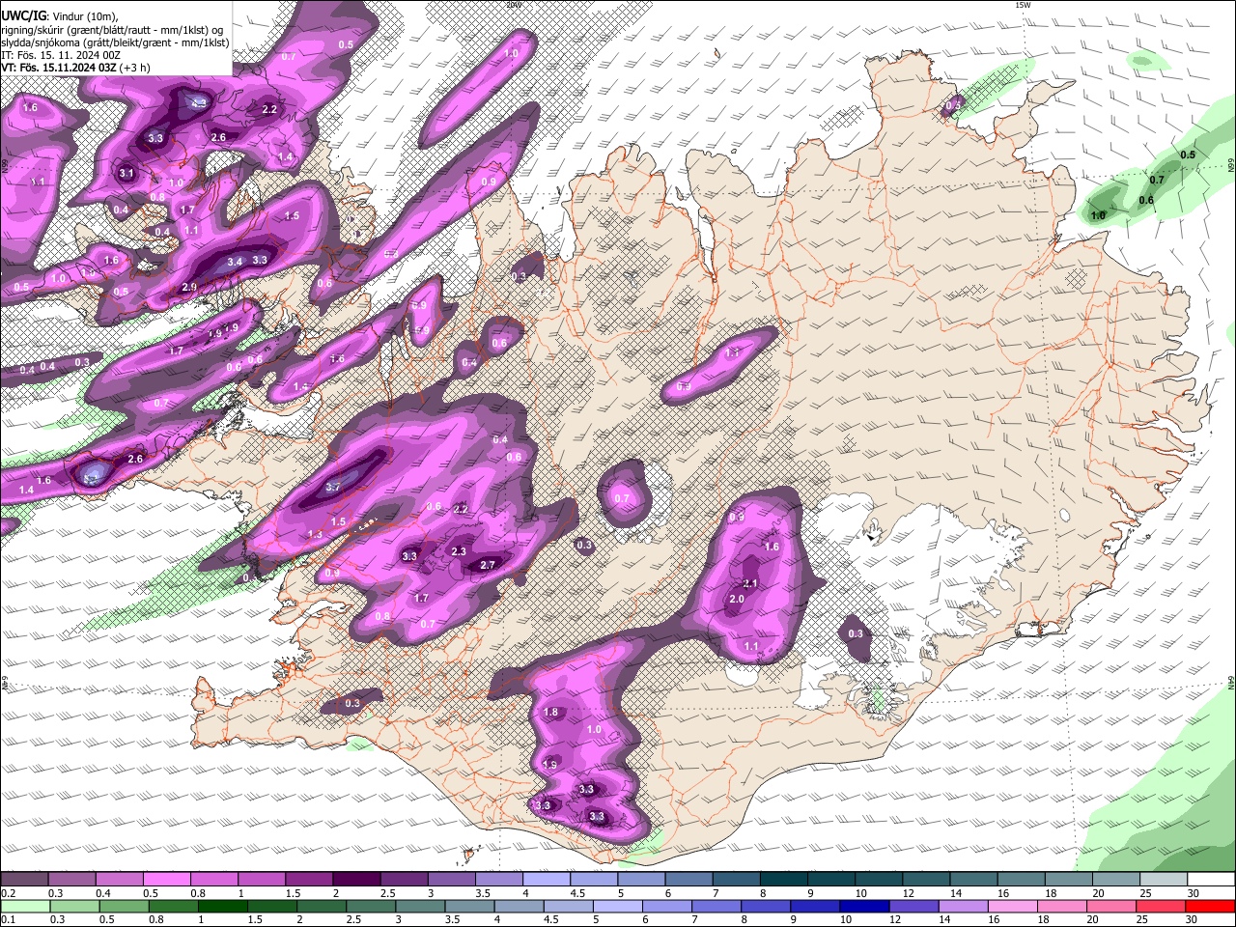The image size is (1236, 927).
Task: Click the 1.8 snowfall value label
Action: [551, 713]
